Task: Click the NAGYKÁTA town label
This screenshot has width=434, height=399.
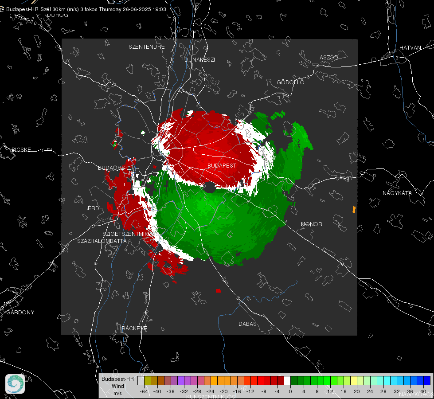Action: (397, 193)
